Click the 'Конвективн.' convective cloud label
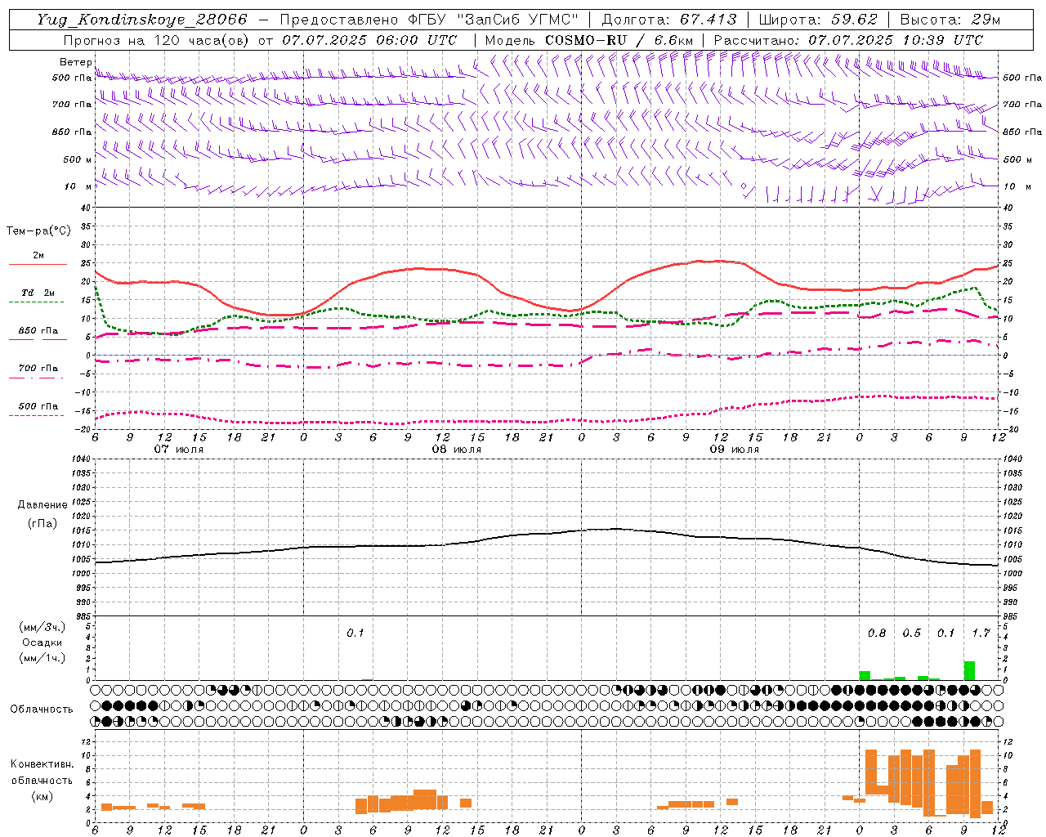The height and width of the screenshot is (837, 1046). 42,764
